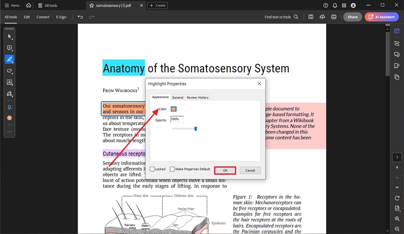Click Cancel in Highlight Properties
Screen dimensions: 404x234
[250, 170]
